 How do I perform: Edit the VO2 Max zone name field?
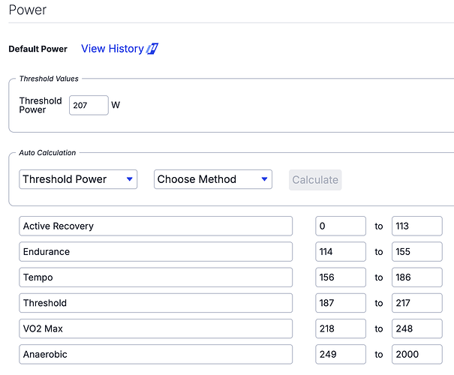pyautogui.click(x=156, y=328)
